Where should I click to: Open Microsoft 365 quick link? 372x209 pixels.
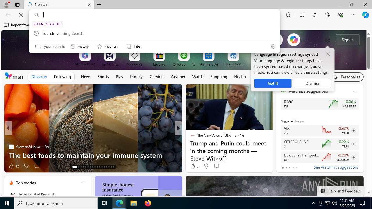coord(85,59)
